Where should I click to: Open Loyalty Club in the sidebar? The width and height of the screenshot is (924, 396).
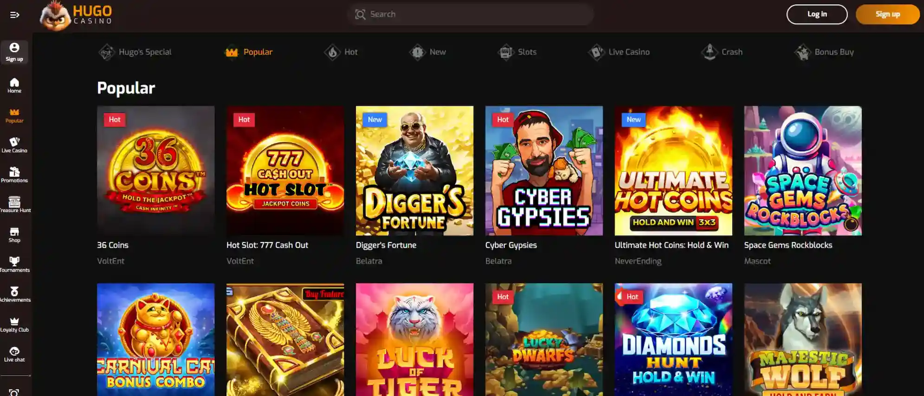[x=14, y=324]
